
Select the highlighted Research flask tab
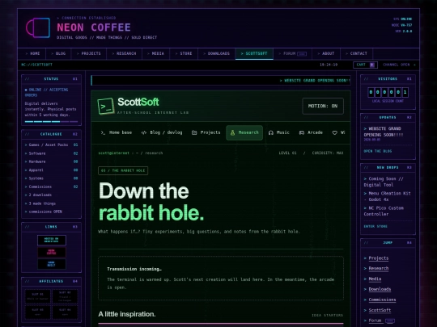(244, 132)
